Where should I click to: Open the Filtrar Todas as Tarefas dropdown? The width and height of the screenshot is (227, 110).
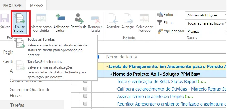[206, 23]
